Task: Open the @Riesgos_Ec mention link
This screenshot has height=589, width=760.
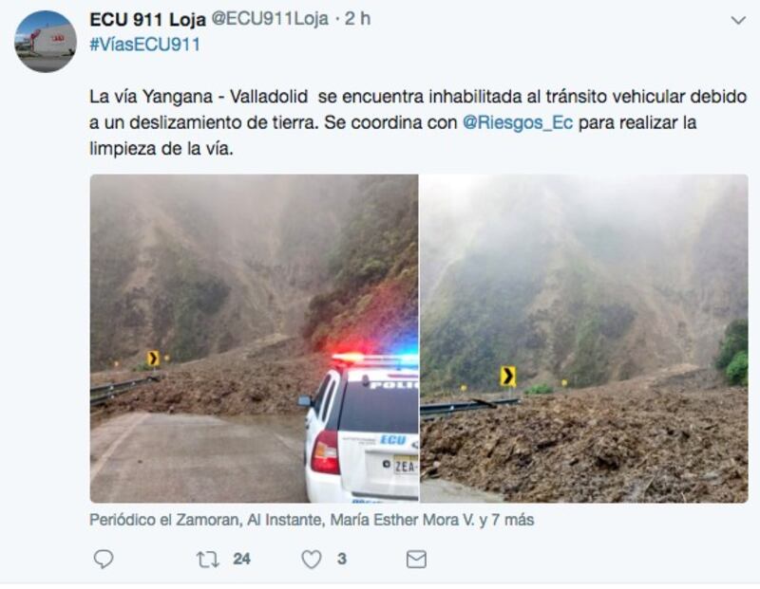Action: (518, 122)
